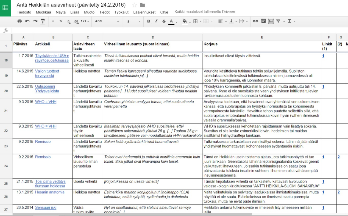Open the 'Valion tuotteet terveysriski' article link
The height and width of the screenshot is (216, 348).
(47, 73)
